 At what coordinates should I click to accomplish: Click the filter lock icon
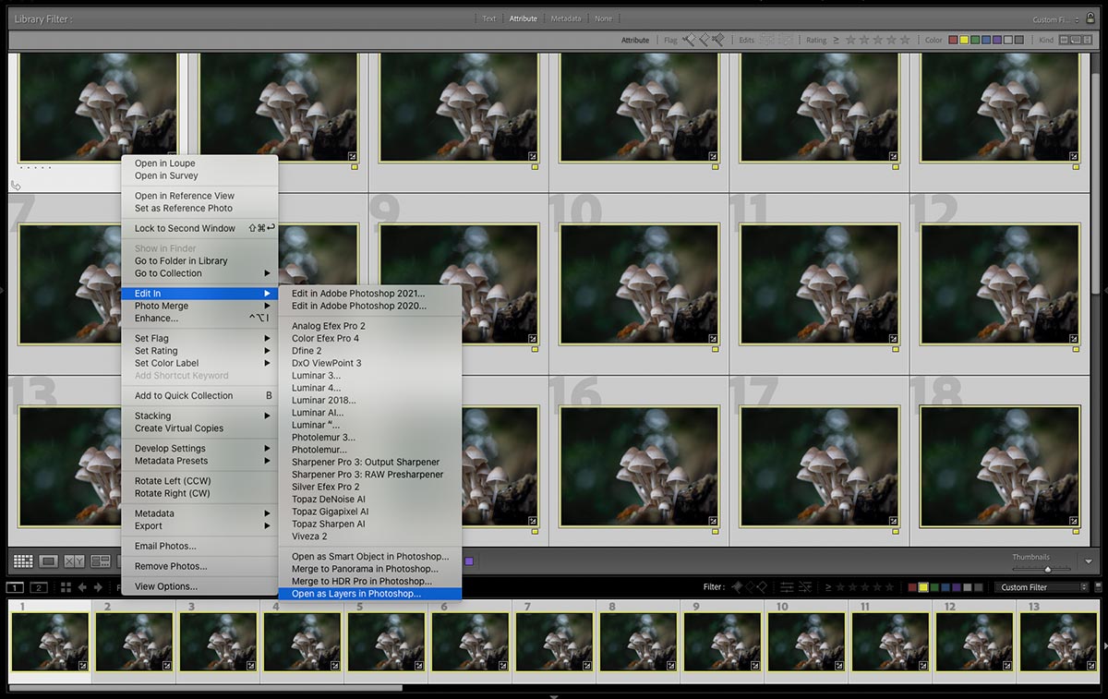[x=1090, y=18]
